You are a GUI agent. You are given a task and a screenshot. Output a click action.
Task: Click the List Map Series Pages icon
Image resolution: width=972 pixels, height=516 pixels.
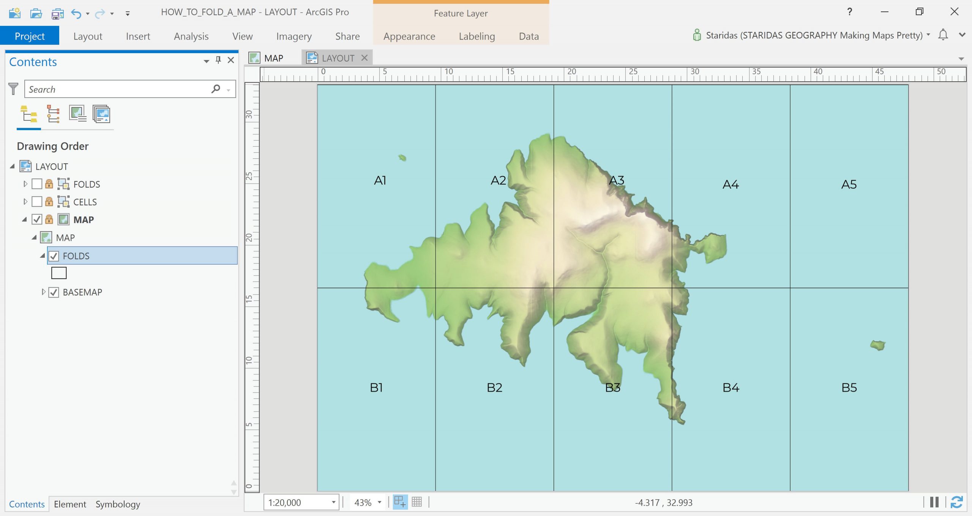pos(101,114)
